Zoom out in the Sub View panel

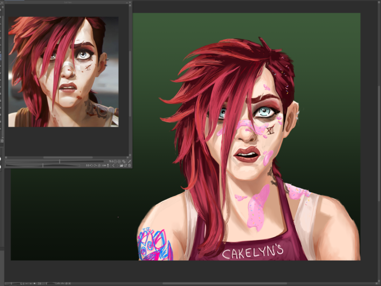click(x=115, y=161)
